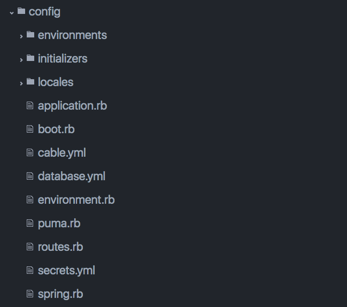347x307 pixels.
Task: Select the application.rb file name
Action: click(x=72, y=106)
